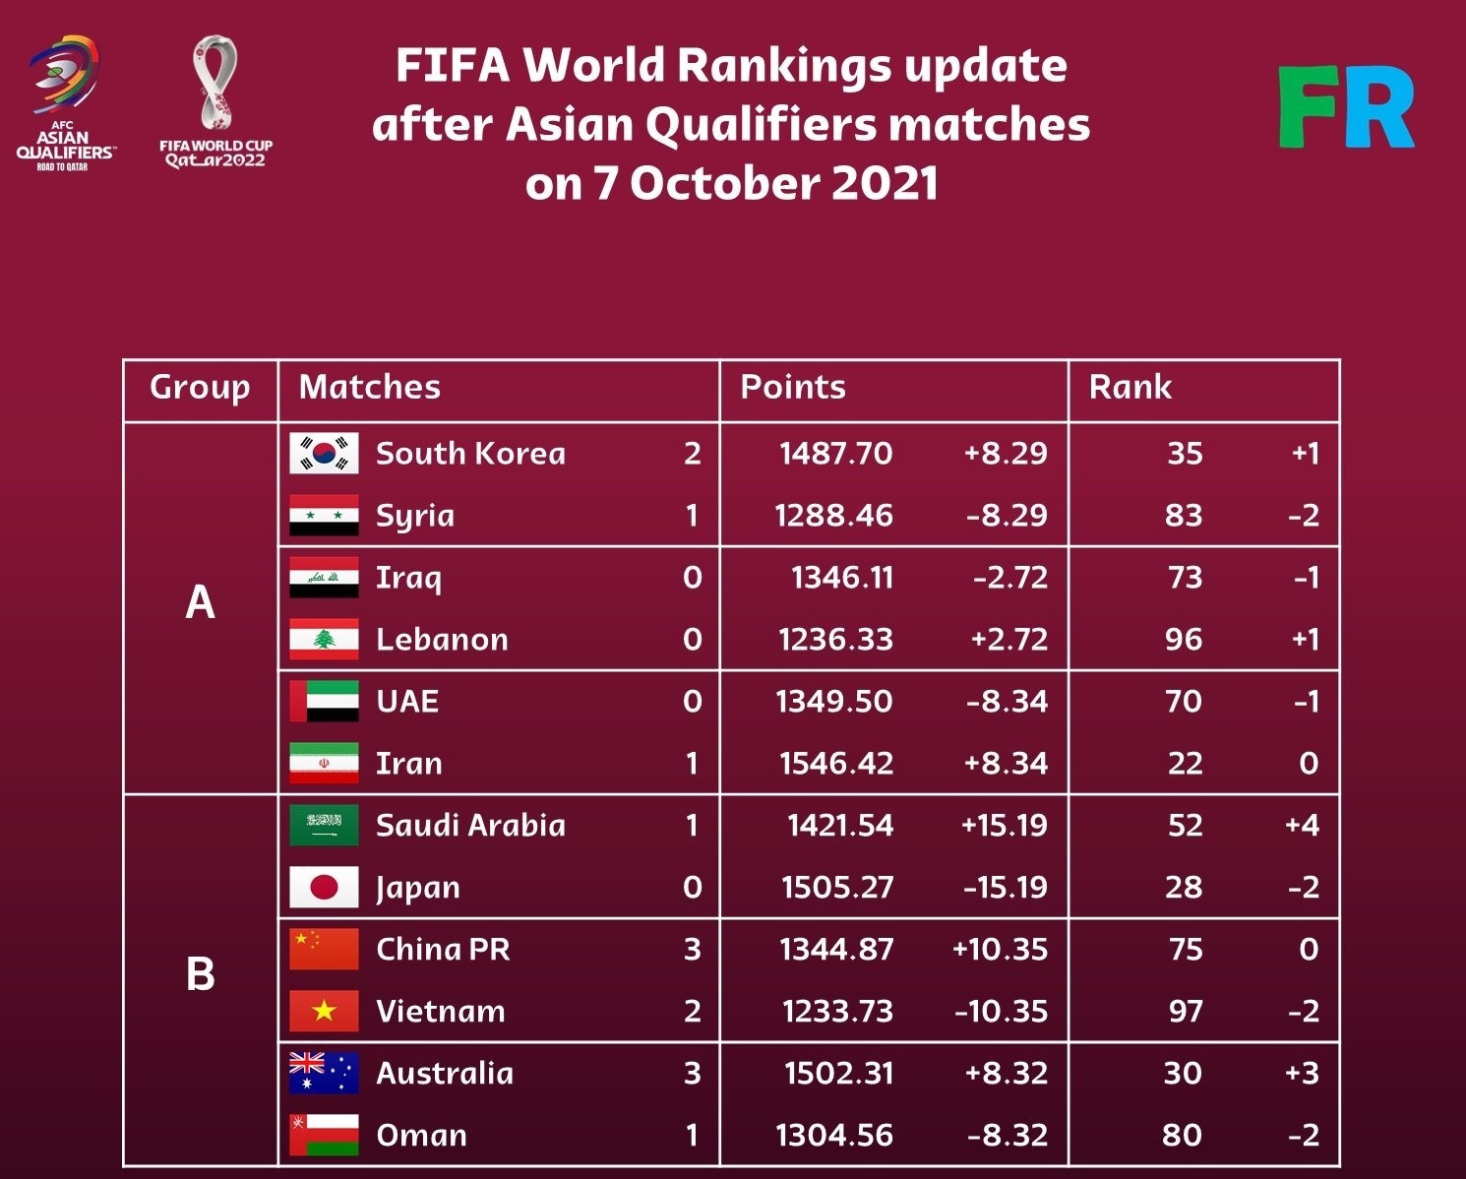The height and width of the screenshot is (1179, 1466).
Task: Select the Points column header
Action: coord(793,388)
